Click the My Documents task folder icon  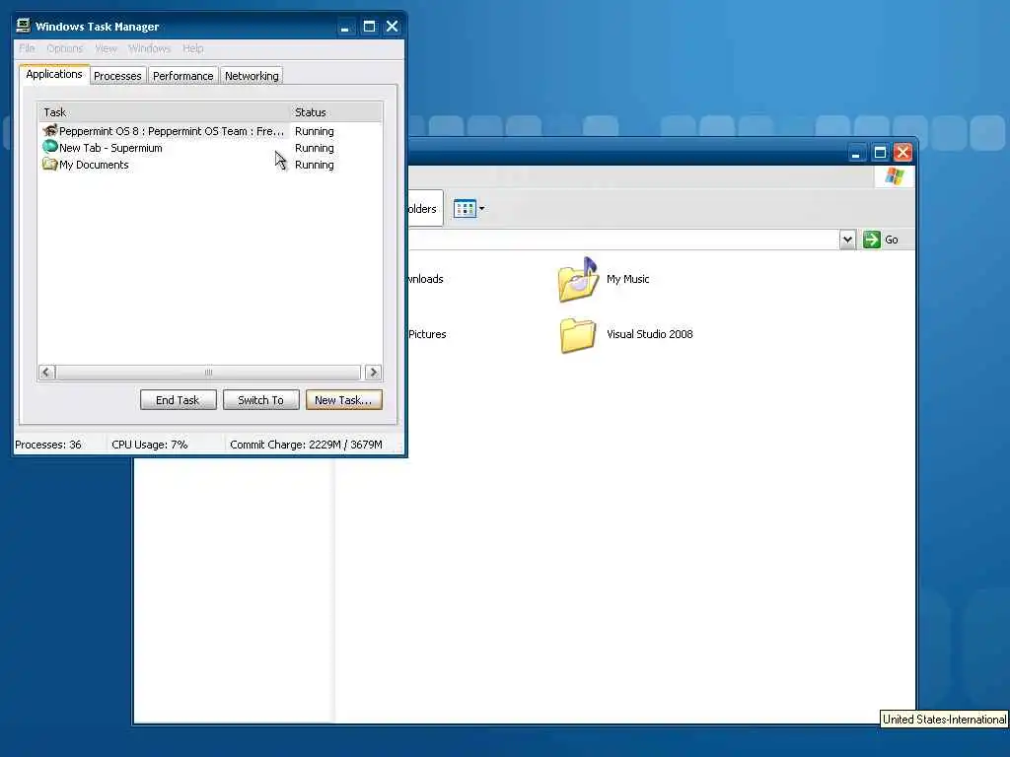49,165
